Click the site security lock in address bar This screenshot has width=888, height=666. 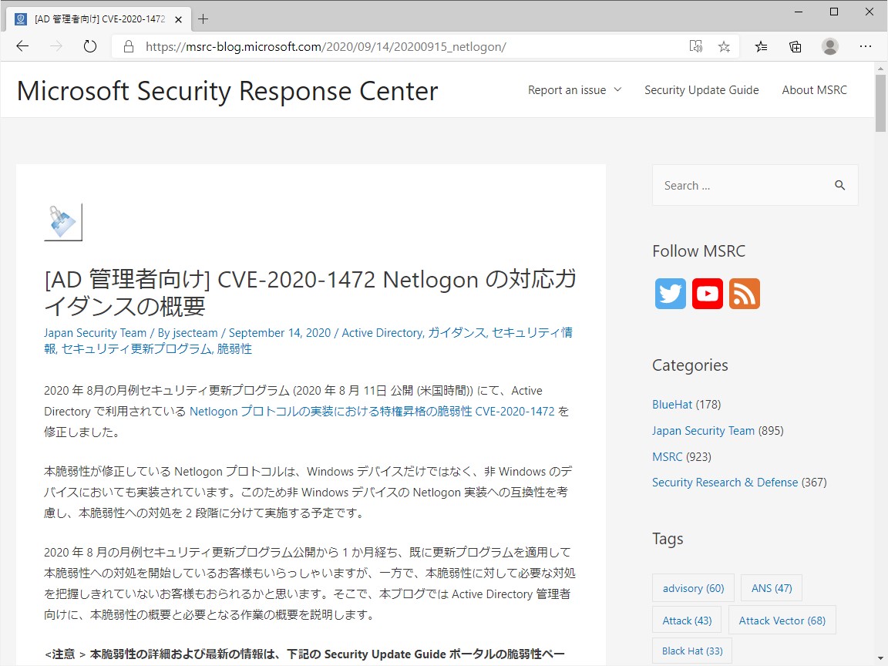(x=128, y=46)
